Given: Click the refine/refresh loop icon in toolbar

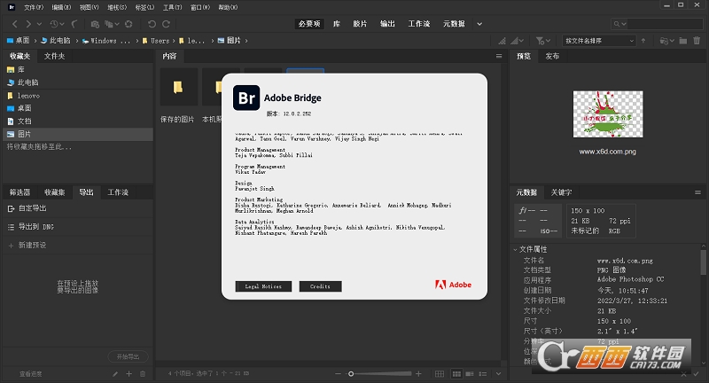Looking at the screenshot, I should [129, 23].
